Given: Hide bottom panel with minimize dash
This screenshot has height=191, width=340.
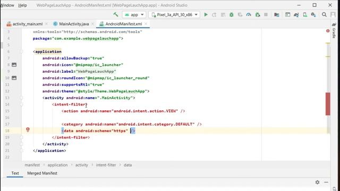Looking at the screenshot, I should tap(326, 182).
